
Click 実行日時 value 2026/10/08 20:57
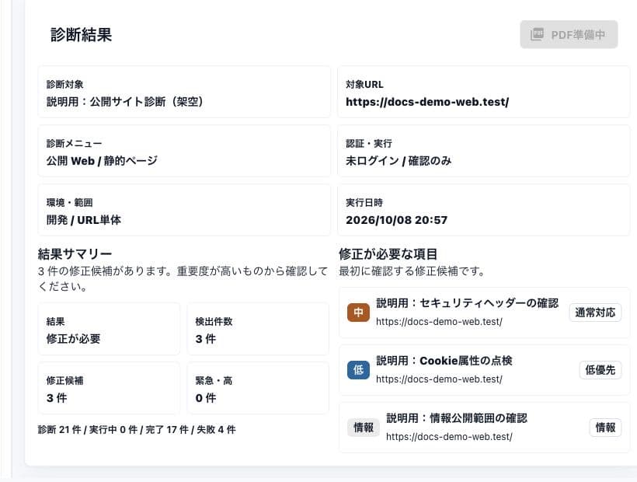tap(396, 220)
